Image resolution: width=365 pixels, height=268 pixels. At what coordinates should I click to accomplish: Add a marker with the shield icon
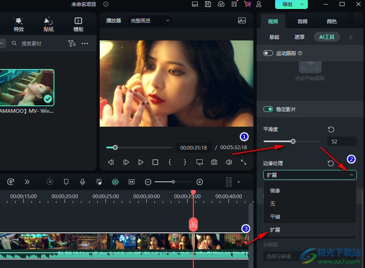pos(66,182)
